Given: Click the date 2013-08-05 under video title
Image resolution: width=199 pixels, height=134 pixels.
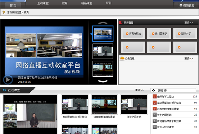Looking at the screenshot, I should tap(24, 82).
